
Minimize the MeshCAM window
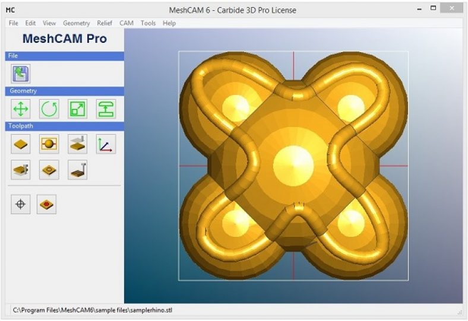[x=419, y=9]
